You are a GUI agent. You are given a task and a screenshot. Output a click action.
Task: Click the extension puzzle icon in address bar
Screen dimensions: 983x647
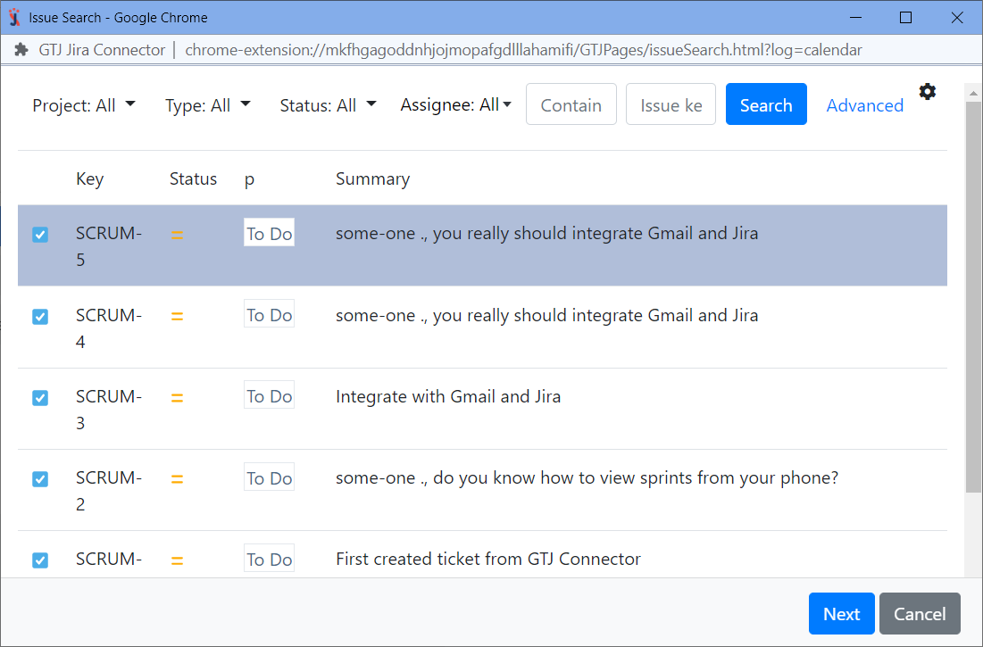pyautogui.click(x=21, y=50)
